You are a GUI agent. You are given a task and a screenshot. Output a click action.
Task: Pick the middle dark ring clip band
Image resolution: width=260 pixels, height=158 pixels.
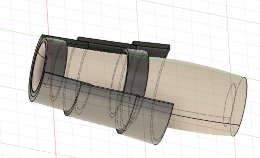pyautogui.click(x=138, y=73)
